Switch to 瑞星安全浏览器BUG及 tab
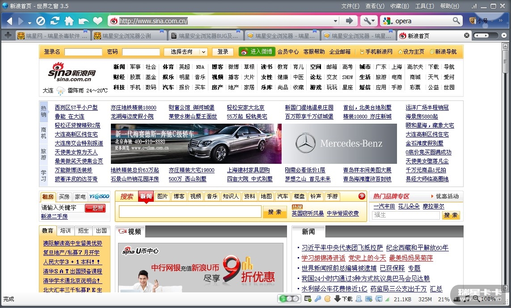The image size is (511, 308). pos(205,36)
